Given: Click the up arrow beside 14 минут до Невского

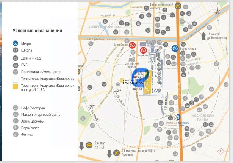Looking at the screenshot, I should 203,36.
